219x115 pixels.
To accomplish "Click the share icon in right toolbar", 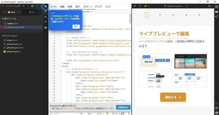I will click(217, 17).
